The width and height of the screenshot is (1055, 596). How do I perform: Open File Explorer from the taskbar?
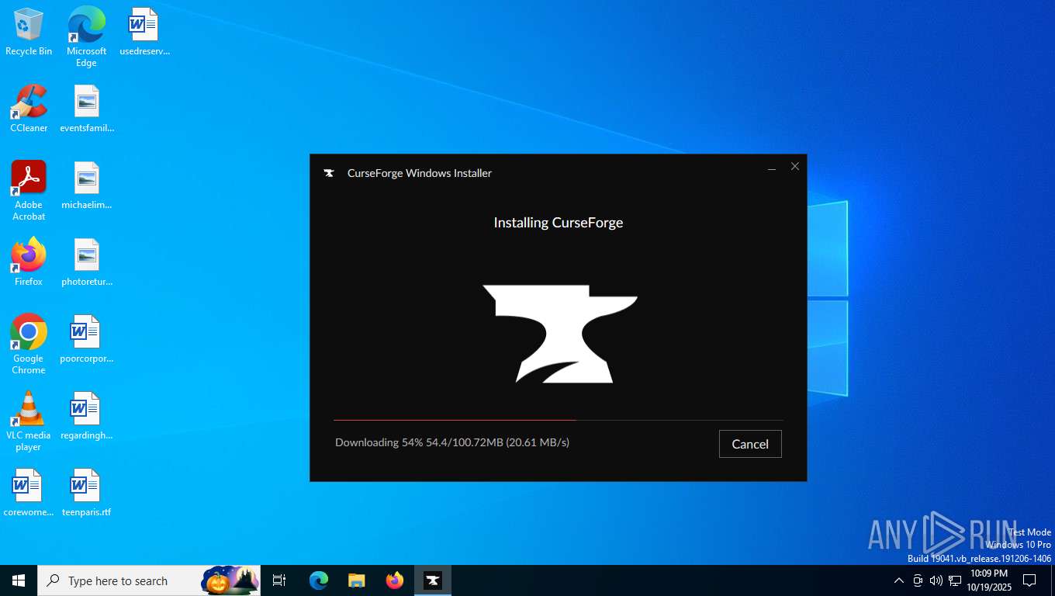(x=356, y=580)
